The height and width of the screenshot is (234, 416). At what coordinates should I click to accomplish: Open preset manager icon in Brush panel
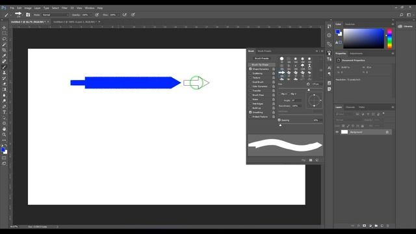tap(311, 160)
